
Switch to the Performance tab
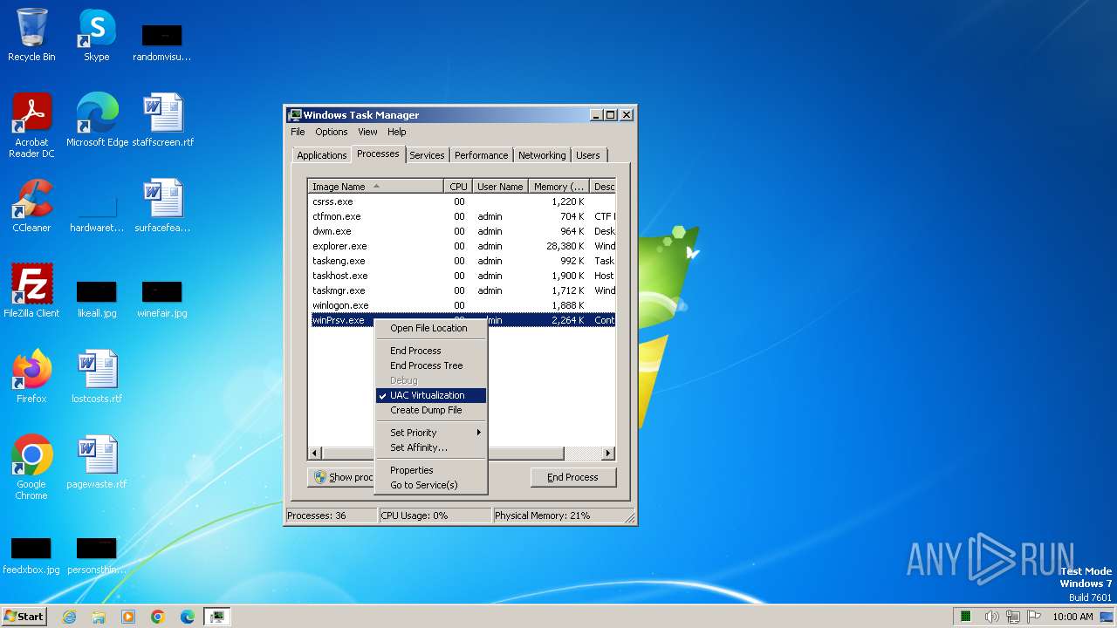481,155
